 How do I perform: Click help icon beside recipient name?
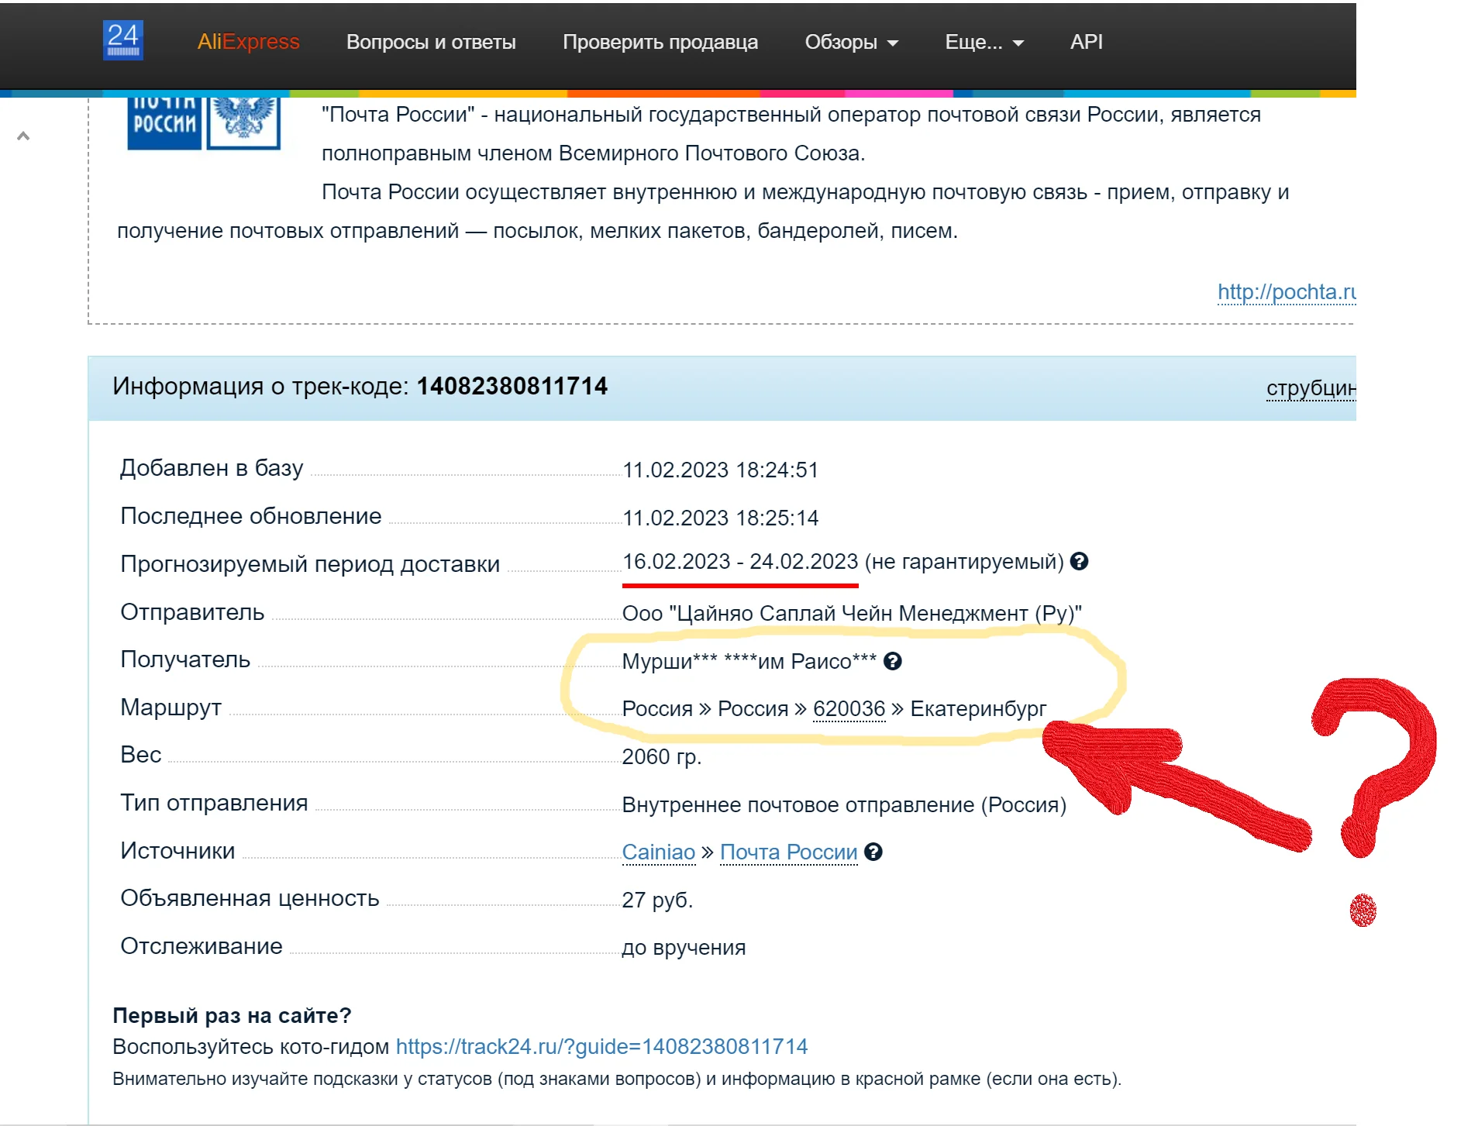click(x=893, y=661)
